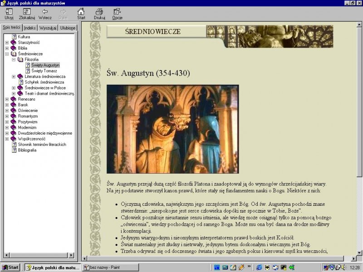Image resolution: width=363 pixels, height=272 pixels.
Task: Click the St. Augustine sculpture image
Action: pyautogui.click(x=172, y=129)
